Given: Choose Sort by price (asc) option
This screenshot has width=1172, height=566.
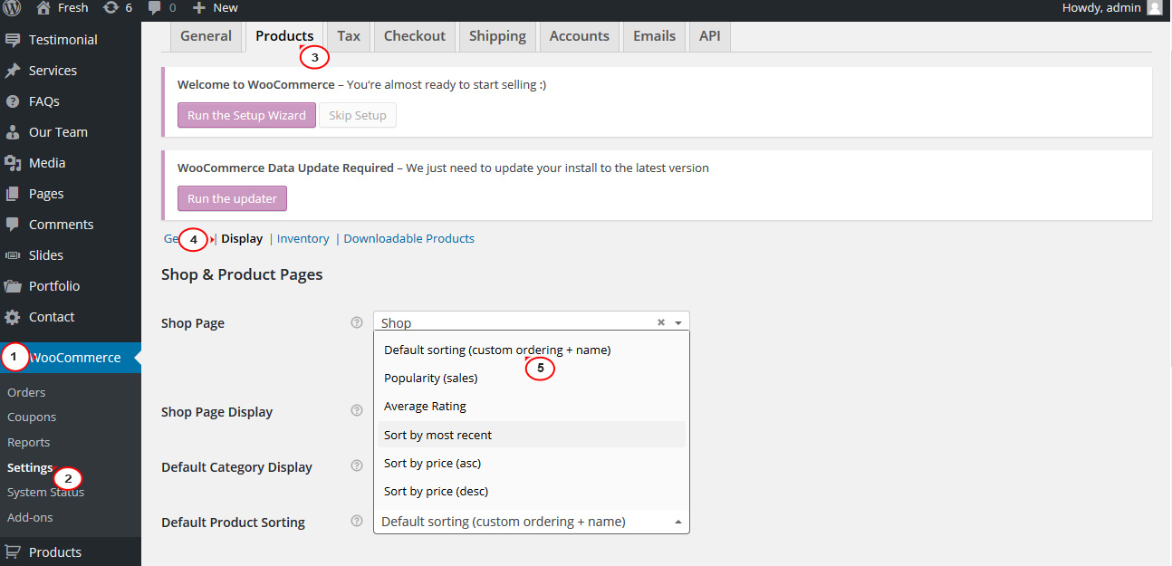Looking at the screenshot, I should tap(432, 463).
